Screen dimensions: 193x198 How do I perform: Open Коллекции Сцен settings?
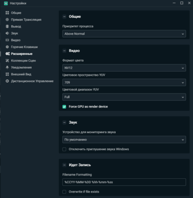coord(23,60)
